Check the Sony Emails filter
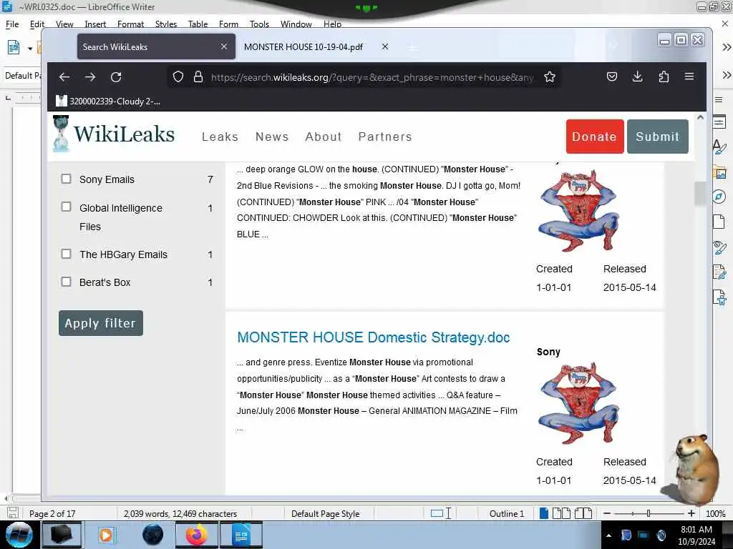Screen dimensions: 733x549 67,179
